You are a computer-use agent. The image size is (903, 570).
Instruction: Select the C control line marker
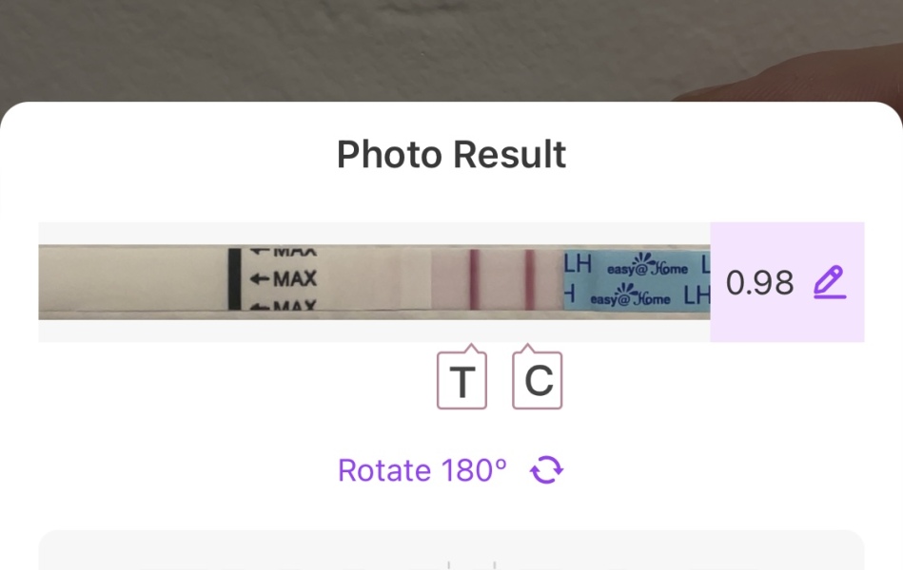538,381
